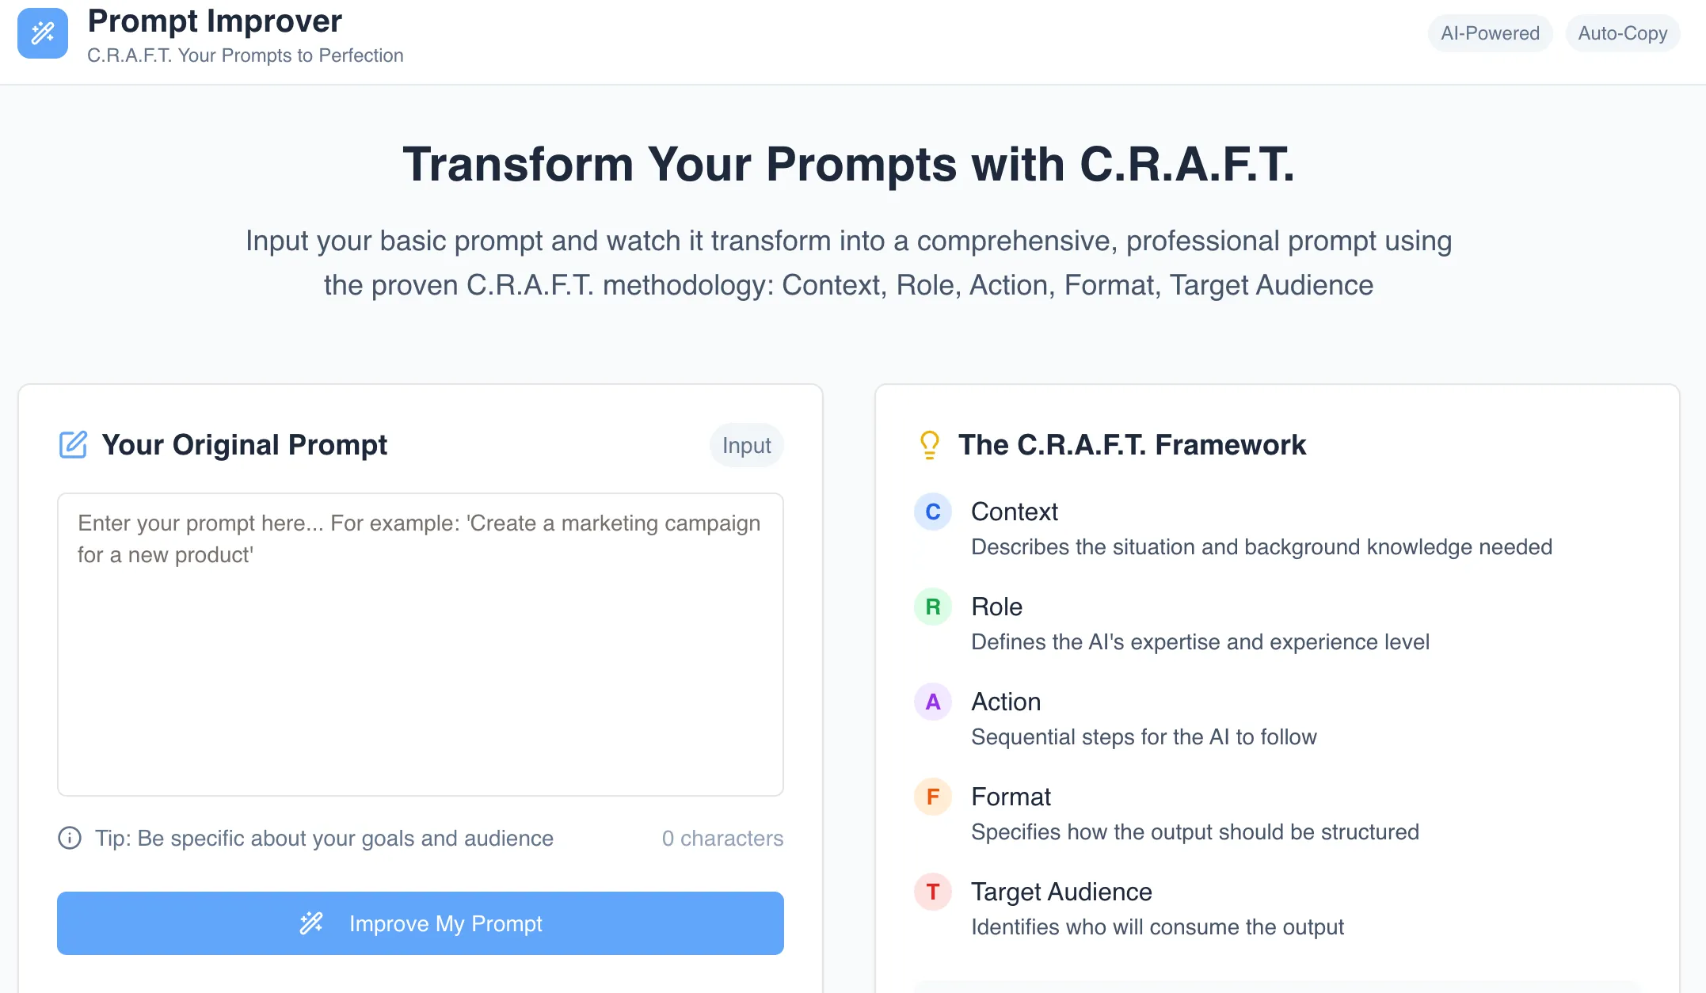Click the Your Original Prompt heading
This screenshot has width=1706, height=993.
[x=244, y=445]
